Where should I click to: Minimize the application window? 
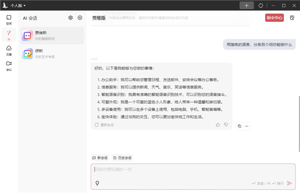[273, 5]
